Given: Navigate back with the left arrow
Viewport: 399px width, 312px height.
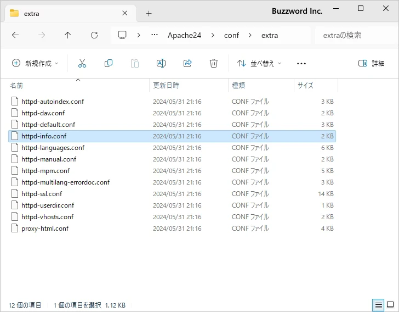Looking at the screenshot, I should [15, 35].
